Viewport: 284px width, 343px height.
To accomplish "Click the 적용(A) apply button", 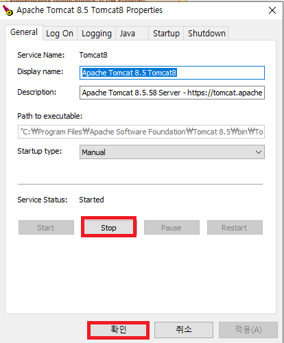I will tap(248, 330).
